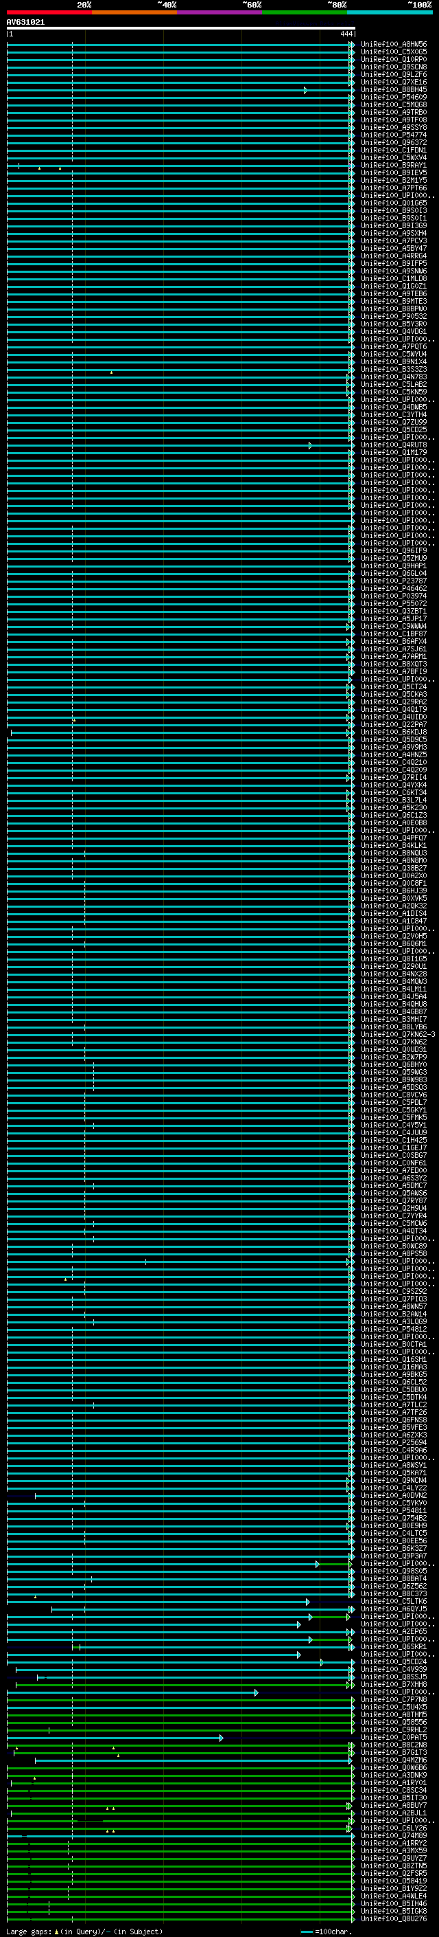Select label UniRef100_Q96IF9
Image resolution: width=439 pixels, height=1937 pixels.
pyautogui.click(x=393, y=550)
